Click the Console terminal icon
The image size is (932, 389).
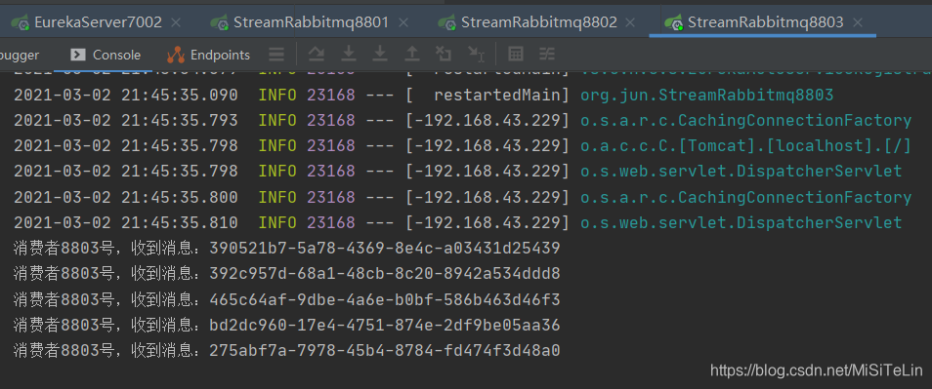78,55
